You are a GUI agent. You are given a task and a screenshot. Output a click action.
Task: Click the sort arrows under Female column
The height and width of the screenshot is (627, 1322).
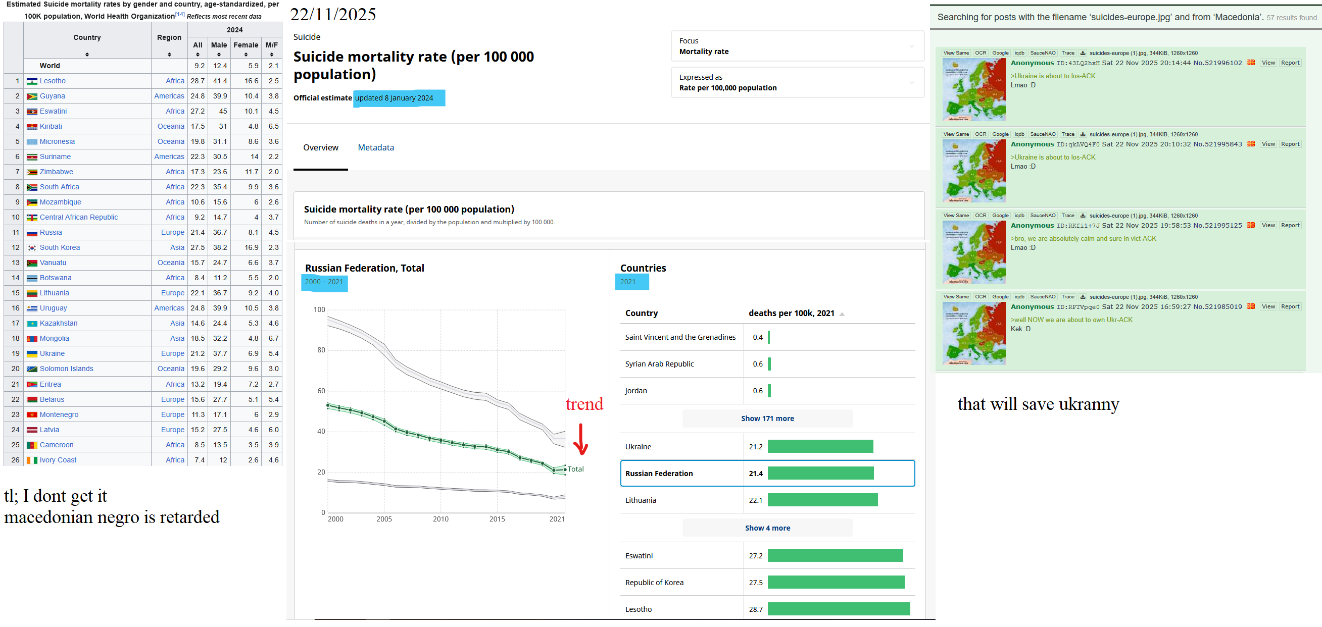[x=246, y=55]
